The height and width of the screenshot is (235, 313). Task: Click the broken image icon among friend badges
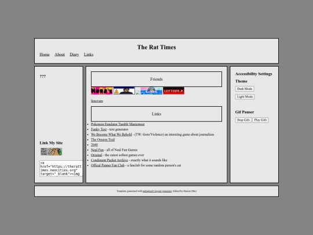[x=138, y=92]
